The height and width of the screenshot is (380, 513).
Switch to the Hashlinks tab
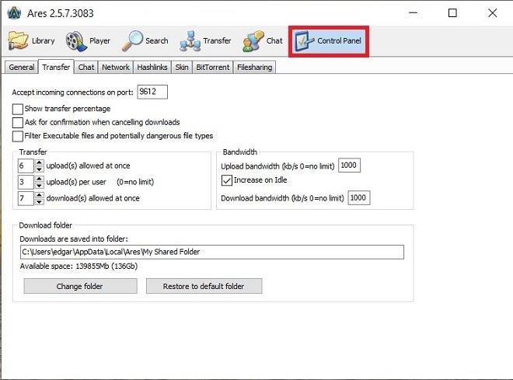coord(152,68)
